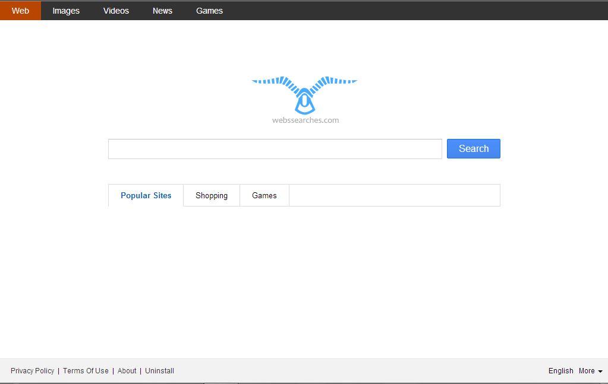Click the Uninstall footer link
Viewport: 608px width, 384px height.
(159, 371)
